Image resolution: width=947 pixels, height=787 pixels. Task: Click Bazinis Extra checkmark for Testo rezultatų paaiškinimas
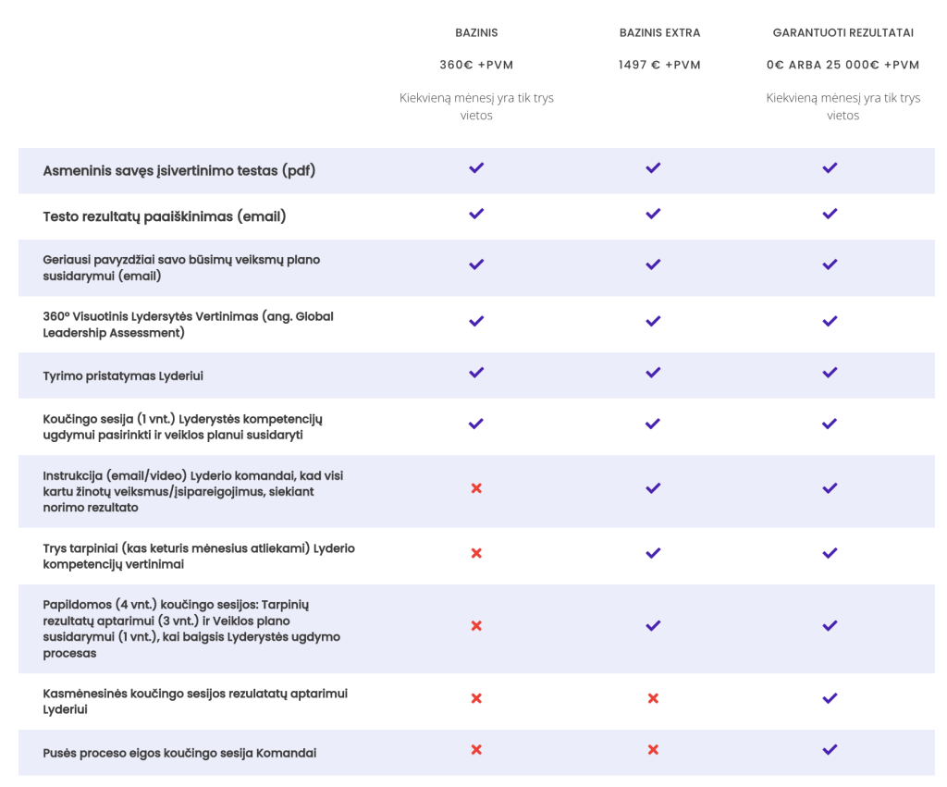click(653, 214)
